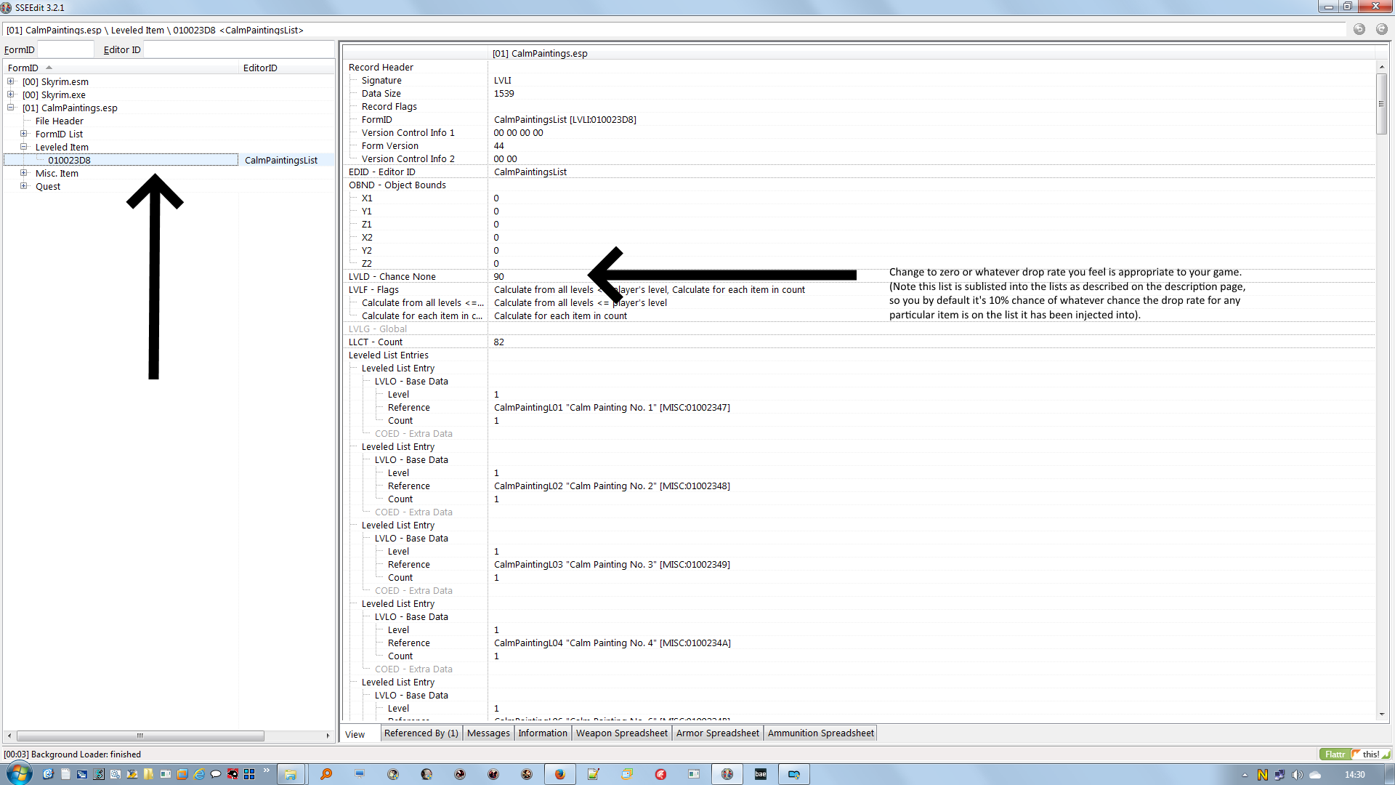The width and height of the screenshot is (1395, 785).
Task: Expand quick launch overflow chevron
Action: pyautogui.click(x=266, y=770)
